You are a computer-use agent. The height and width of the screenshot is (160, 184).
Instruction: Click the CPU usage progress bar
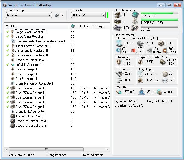[159, 13]
